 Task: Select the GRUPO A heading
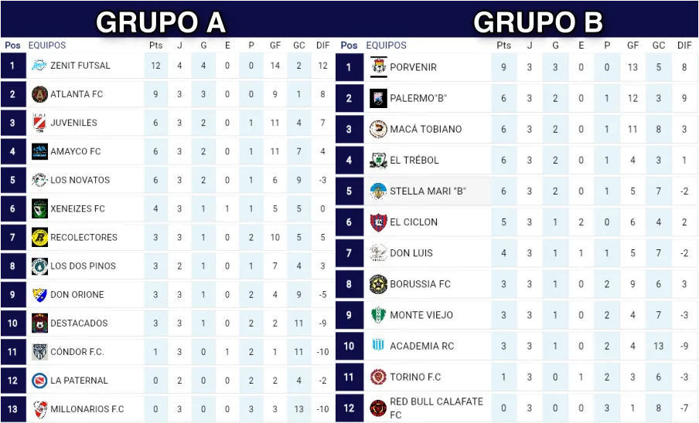[x=160, y=22]
